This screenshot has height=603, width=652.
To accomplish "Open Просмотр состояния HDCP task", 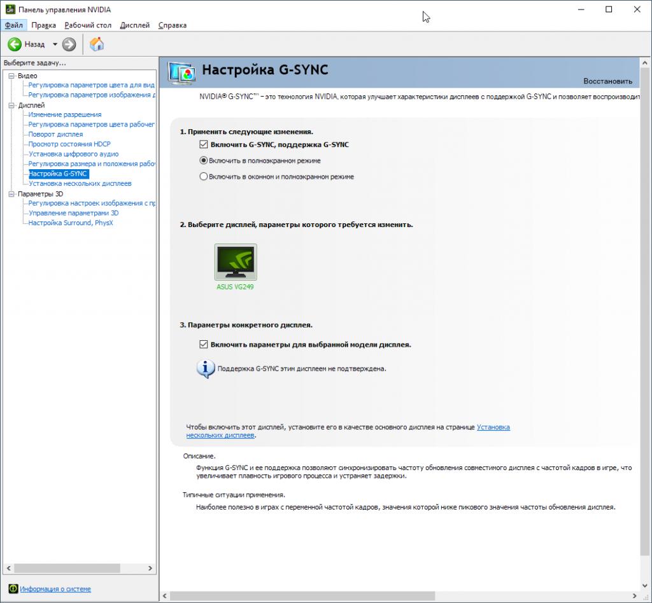I will [x=69, y=144].
